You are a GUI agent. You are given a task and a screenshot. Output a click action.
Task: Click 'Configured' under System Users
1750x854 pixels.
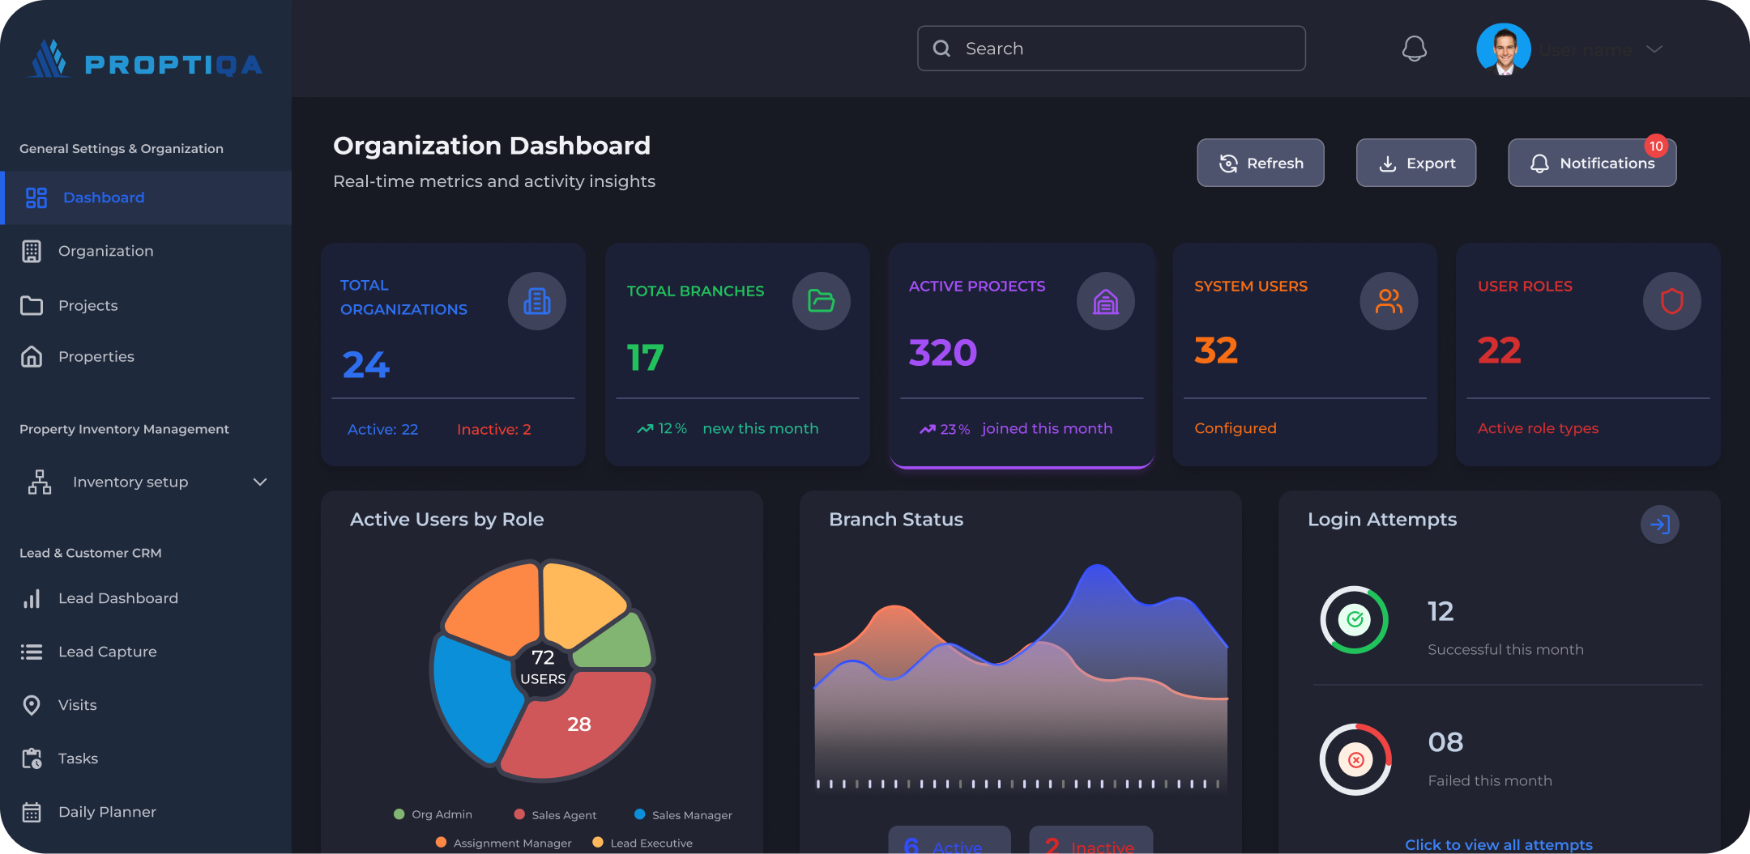click(1236, 428)
